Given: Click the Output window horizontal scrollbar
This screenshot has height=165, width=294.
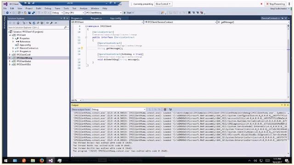Looking at the screenshot, I should [x=119, y=156].
